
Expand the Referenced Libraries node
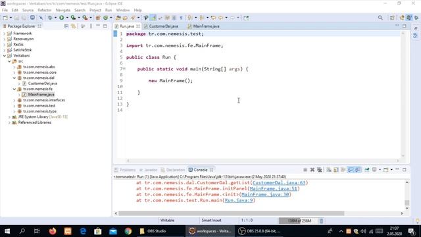click(9, 122)
